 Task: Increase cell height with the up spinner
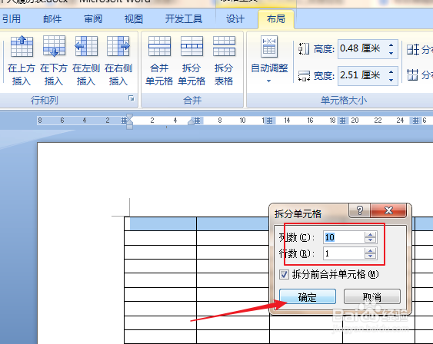[391, 45]
